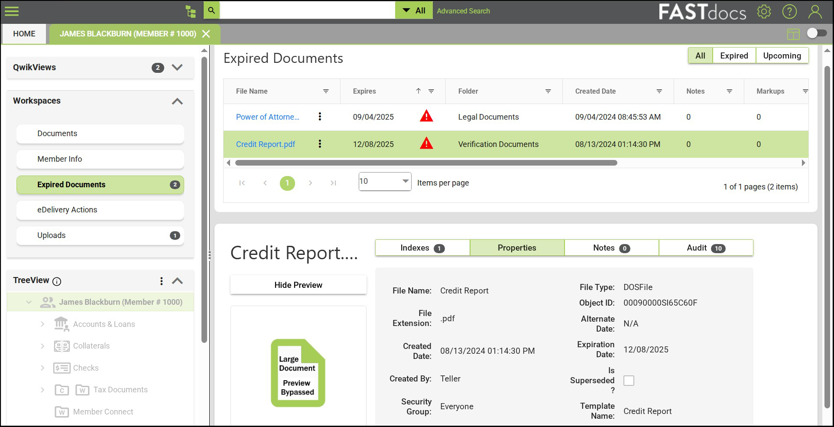Switch to the Audit tab
The height and width of the screenshot is (427, 834).
(706, 248)
